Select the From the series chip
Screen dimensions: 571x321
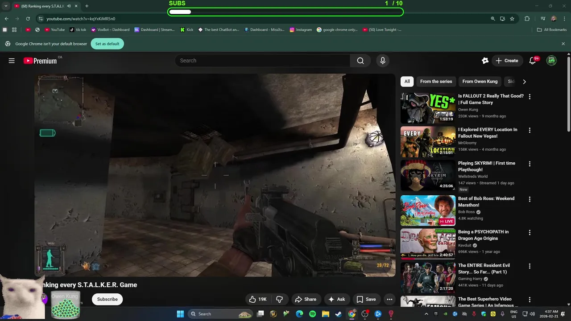[436, 82]
